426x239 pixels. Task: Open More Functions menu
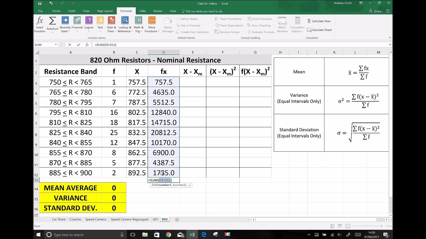click(x=152, y=25)
